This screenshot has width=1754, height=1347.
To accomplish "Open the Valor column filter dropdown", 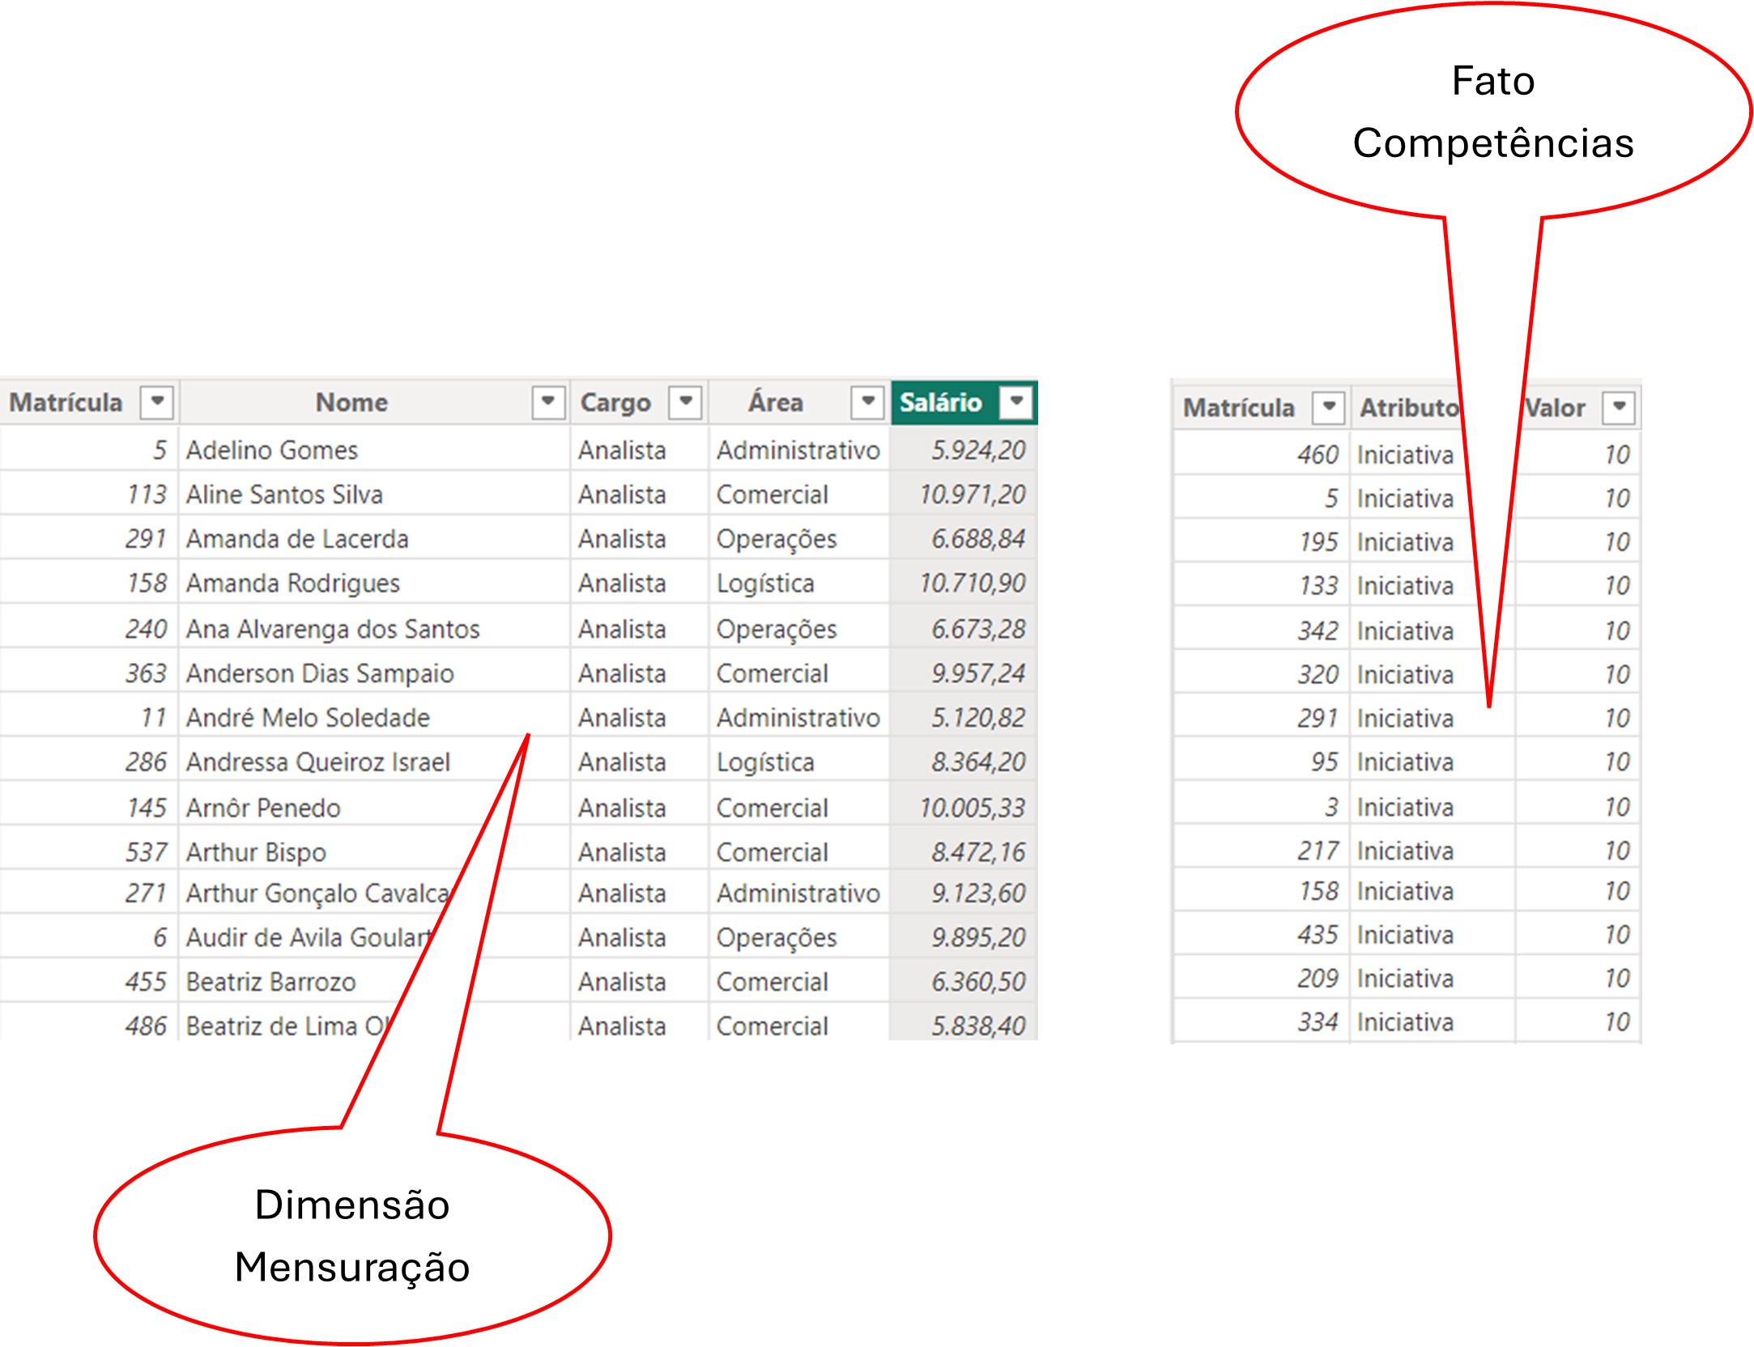I will (x=1619, y=407).
